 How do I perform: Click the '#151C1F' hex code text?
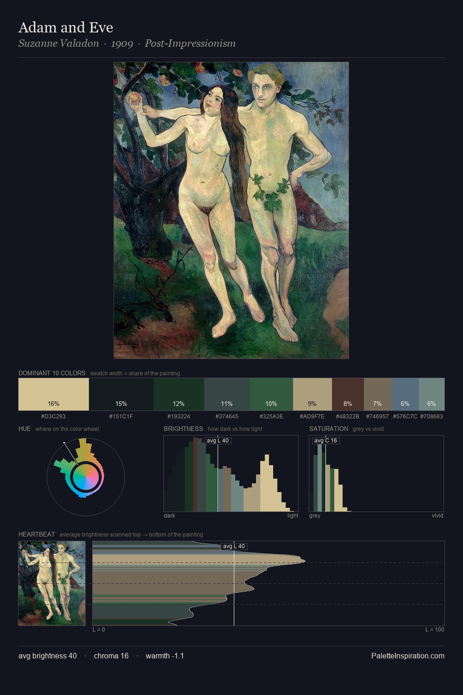click(121, 417)
